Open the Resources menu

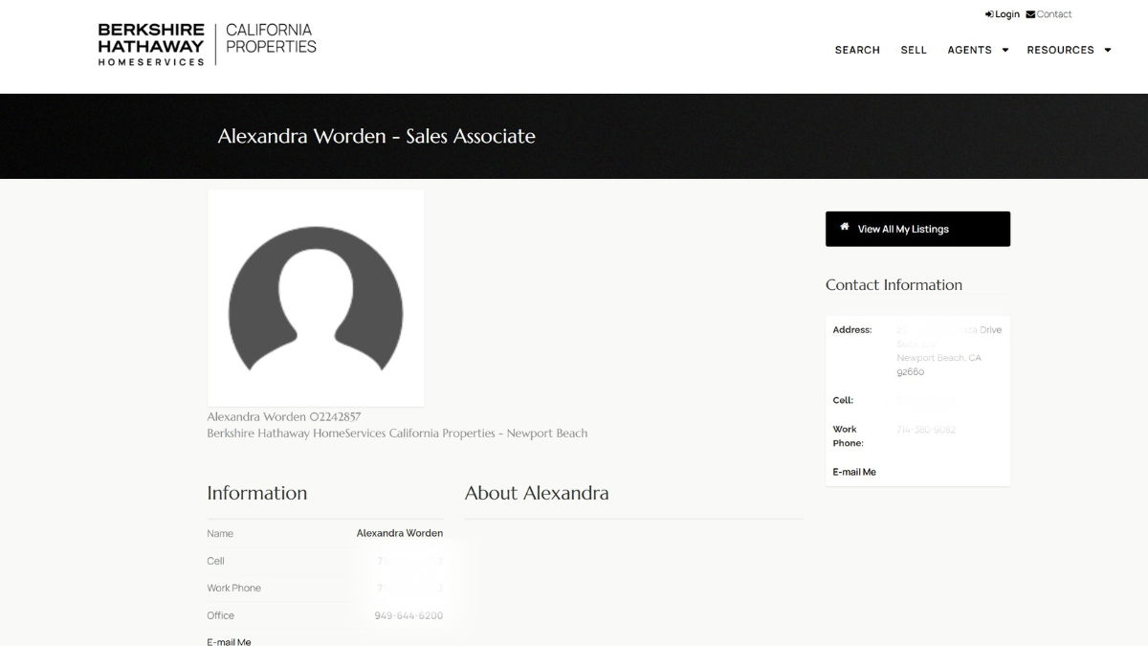[1060, 50]
